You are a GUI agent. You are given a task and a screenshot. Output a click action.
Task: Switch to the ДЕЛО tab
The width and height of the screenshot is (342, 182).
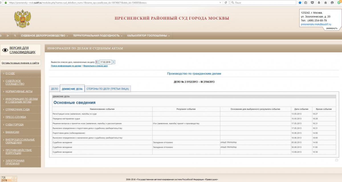click(x=54, y=89)
